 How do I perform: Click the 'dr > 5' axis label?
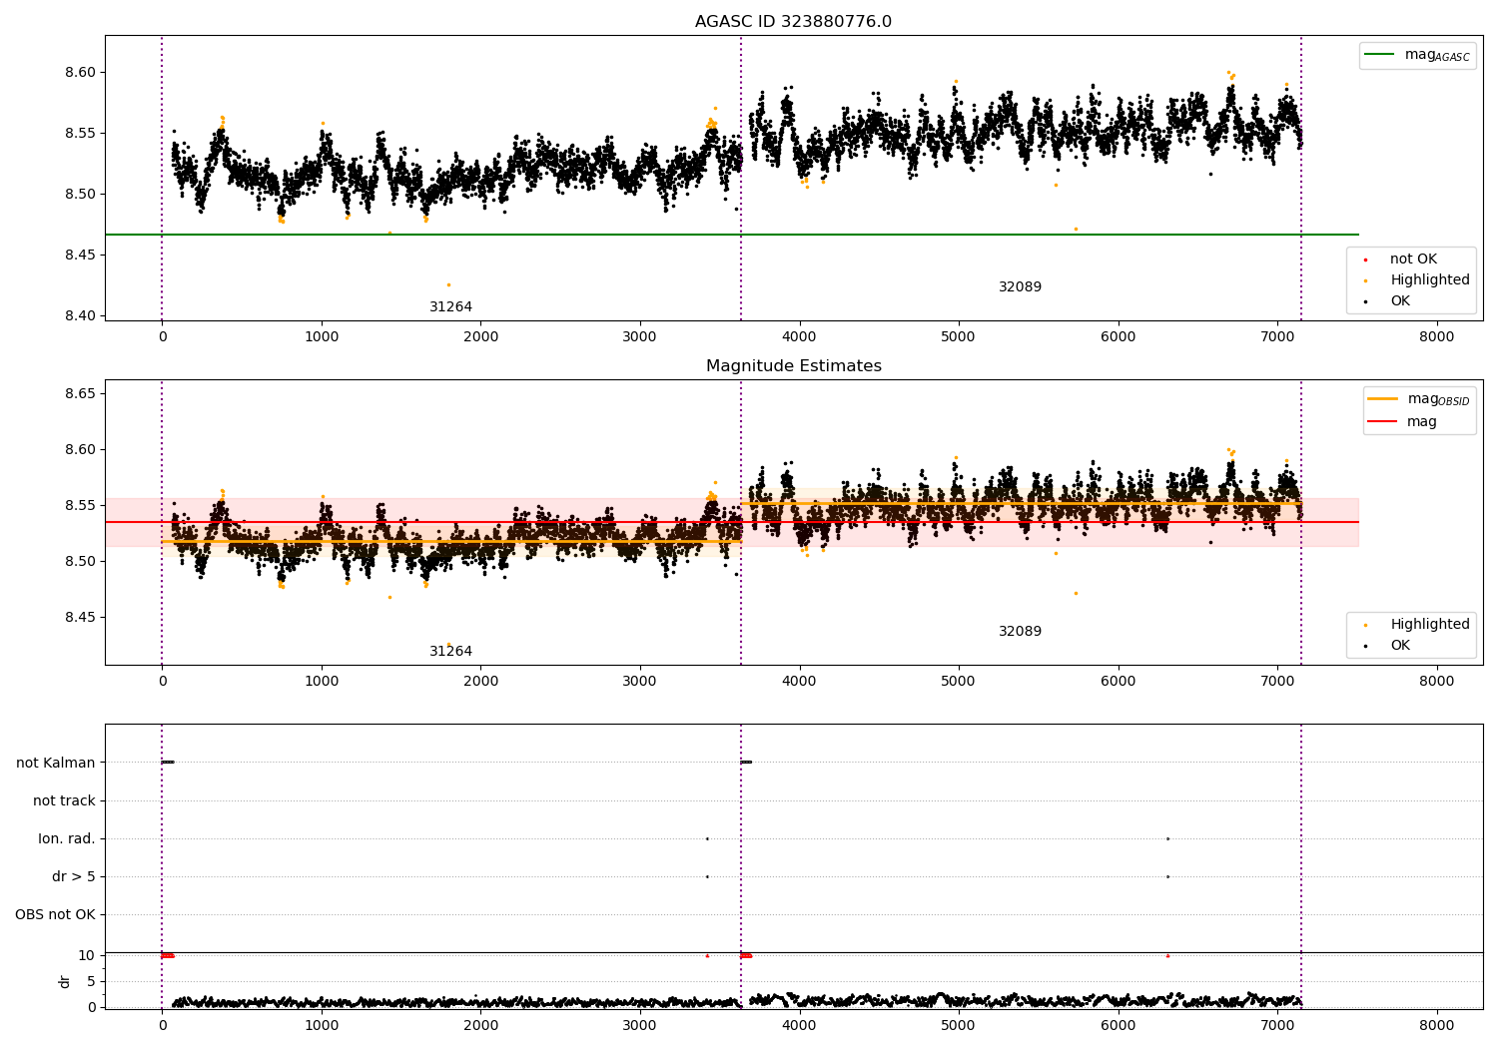pyautogui.click(x=74, y=876)
